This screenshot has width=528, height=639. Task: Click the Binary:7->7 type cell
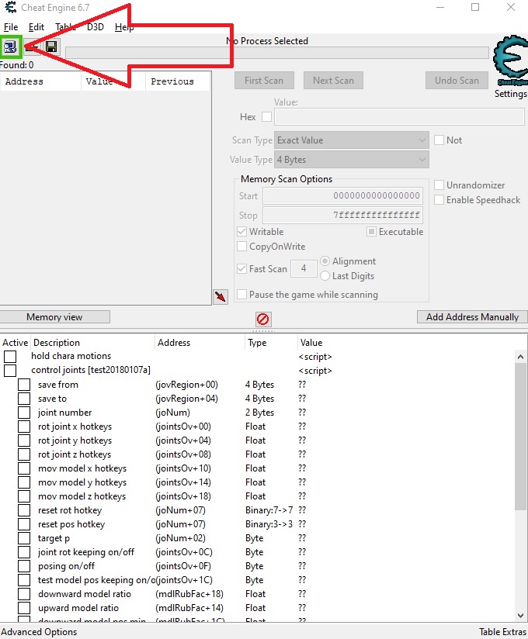(269, 510)
